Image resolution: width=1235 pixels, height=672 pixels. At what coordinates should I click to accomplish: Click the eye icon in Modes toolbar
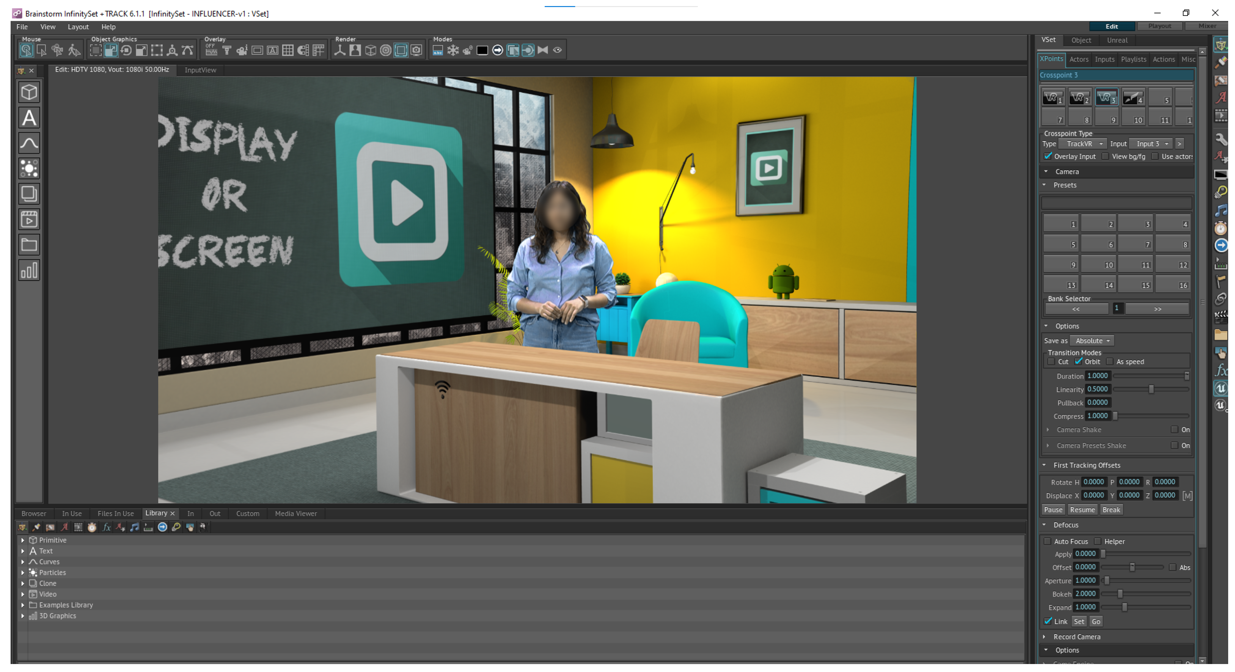pos(557,50)
